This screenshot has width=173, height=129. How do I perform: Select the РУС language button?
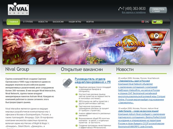point(157,22)
